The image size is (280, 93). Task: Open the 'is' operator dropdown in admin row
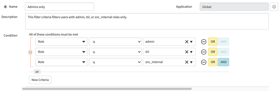coord(115,42)
